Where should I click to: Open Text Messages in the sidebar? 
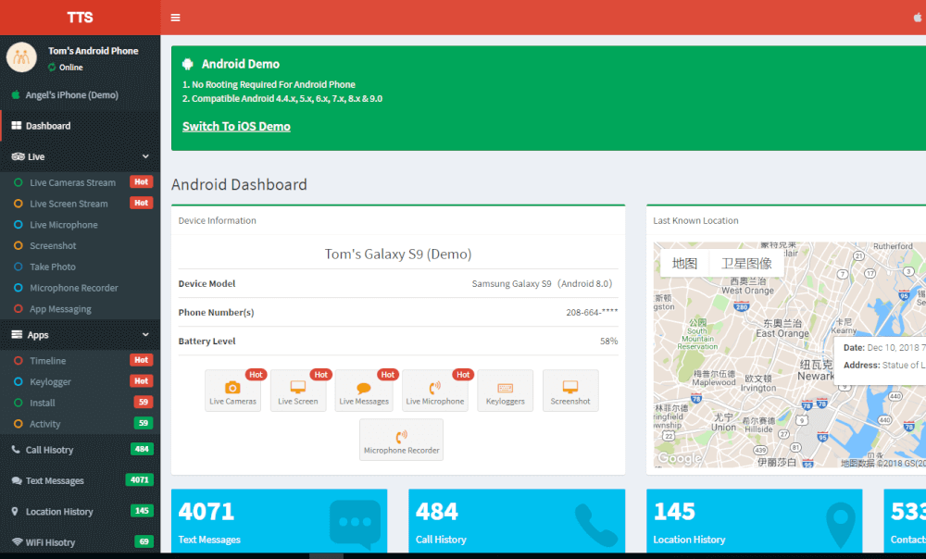click(x=81, y=480)
